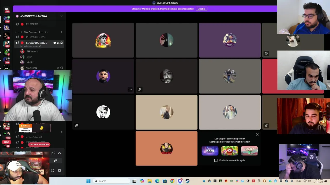
Task: Open the soundboard icon in voice panel
Action: tap(55, 161)
